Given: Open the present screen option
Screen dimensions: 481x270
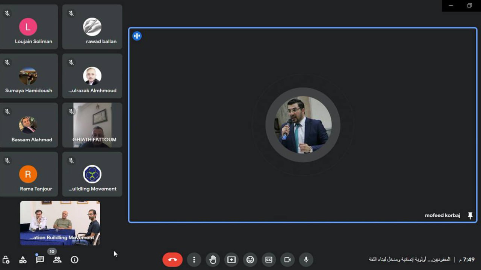Looking at the screenshot, I should coord(231,259).
